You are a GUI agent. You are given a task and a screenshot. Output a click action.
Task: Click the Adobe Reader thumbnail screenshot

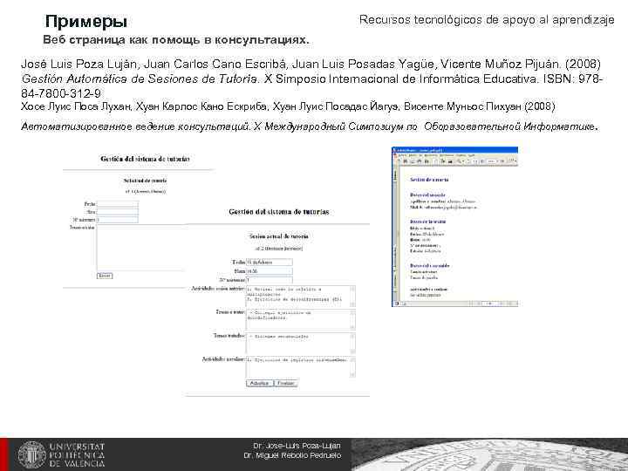(x=455, y=227)
